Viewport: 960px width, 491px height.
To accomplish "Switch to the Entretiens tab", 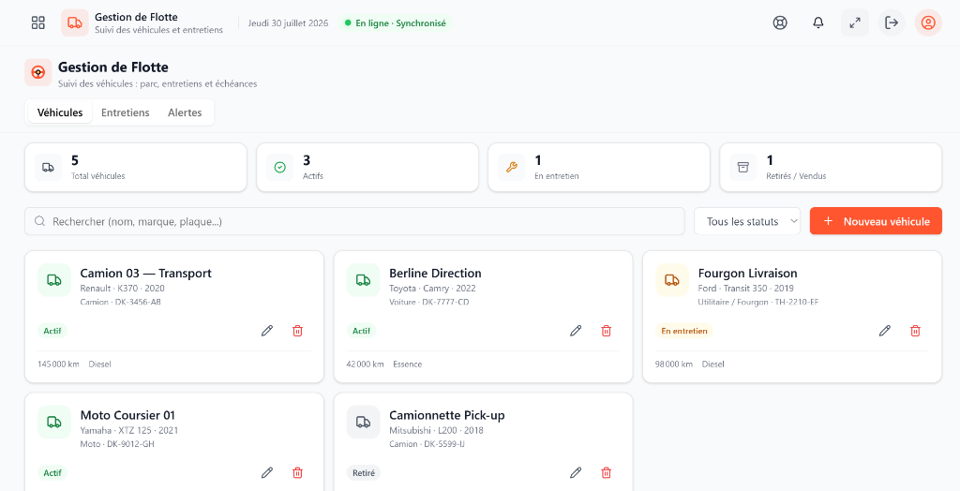I will pyautogui.click(x=125, y=112).
